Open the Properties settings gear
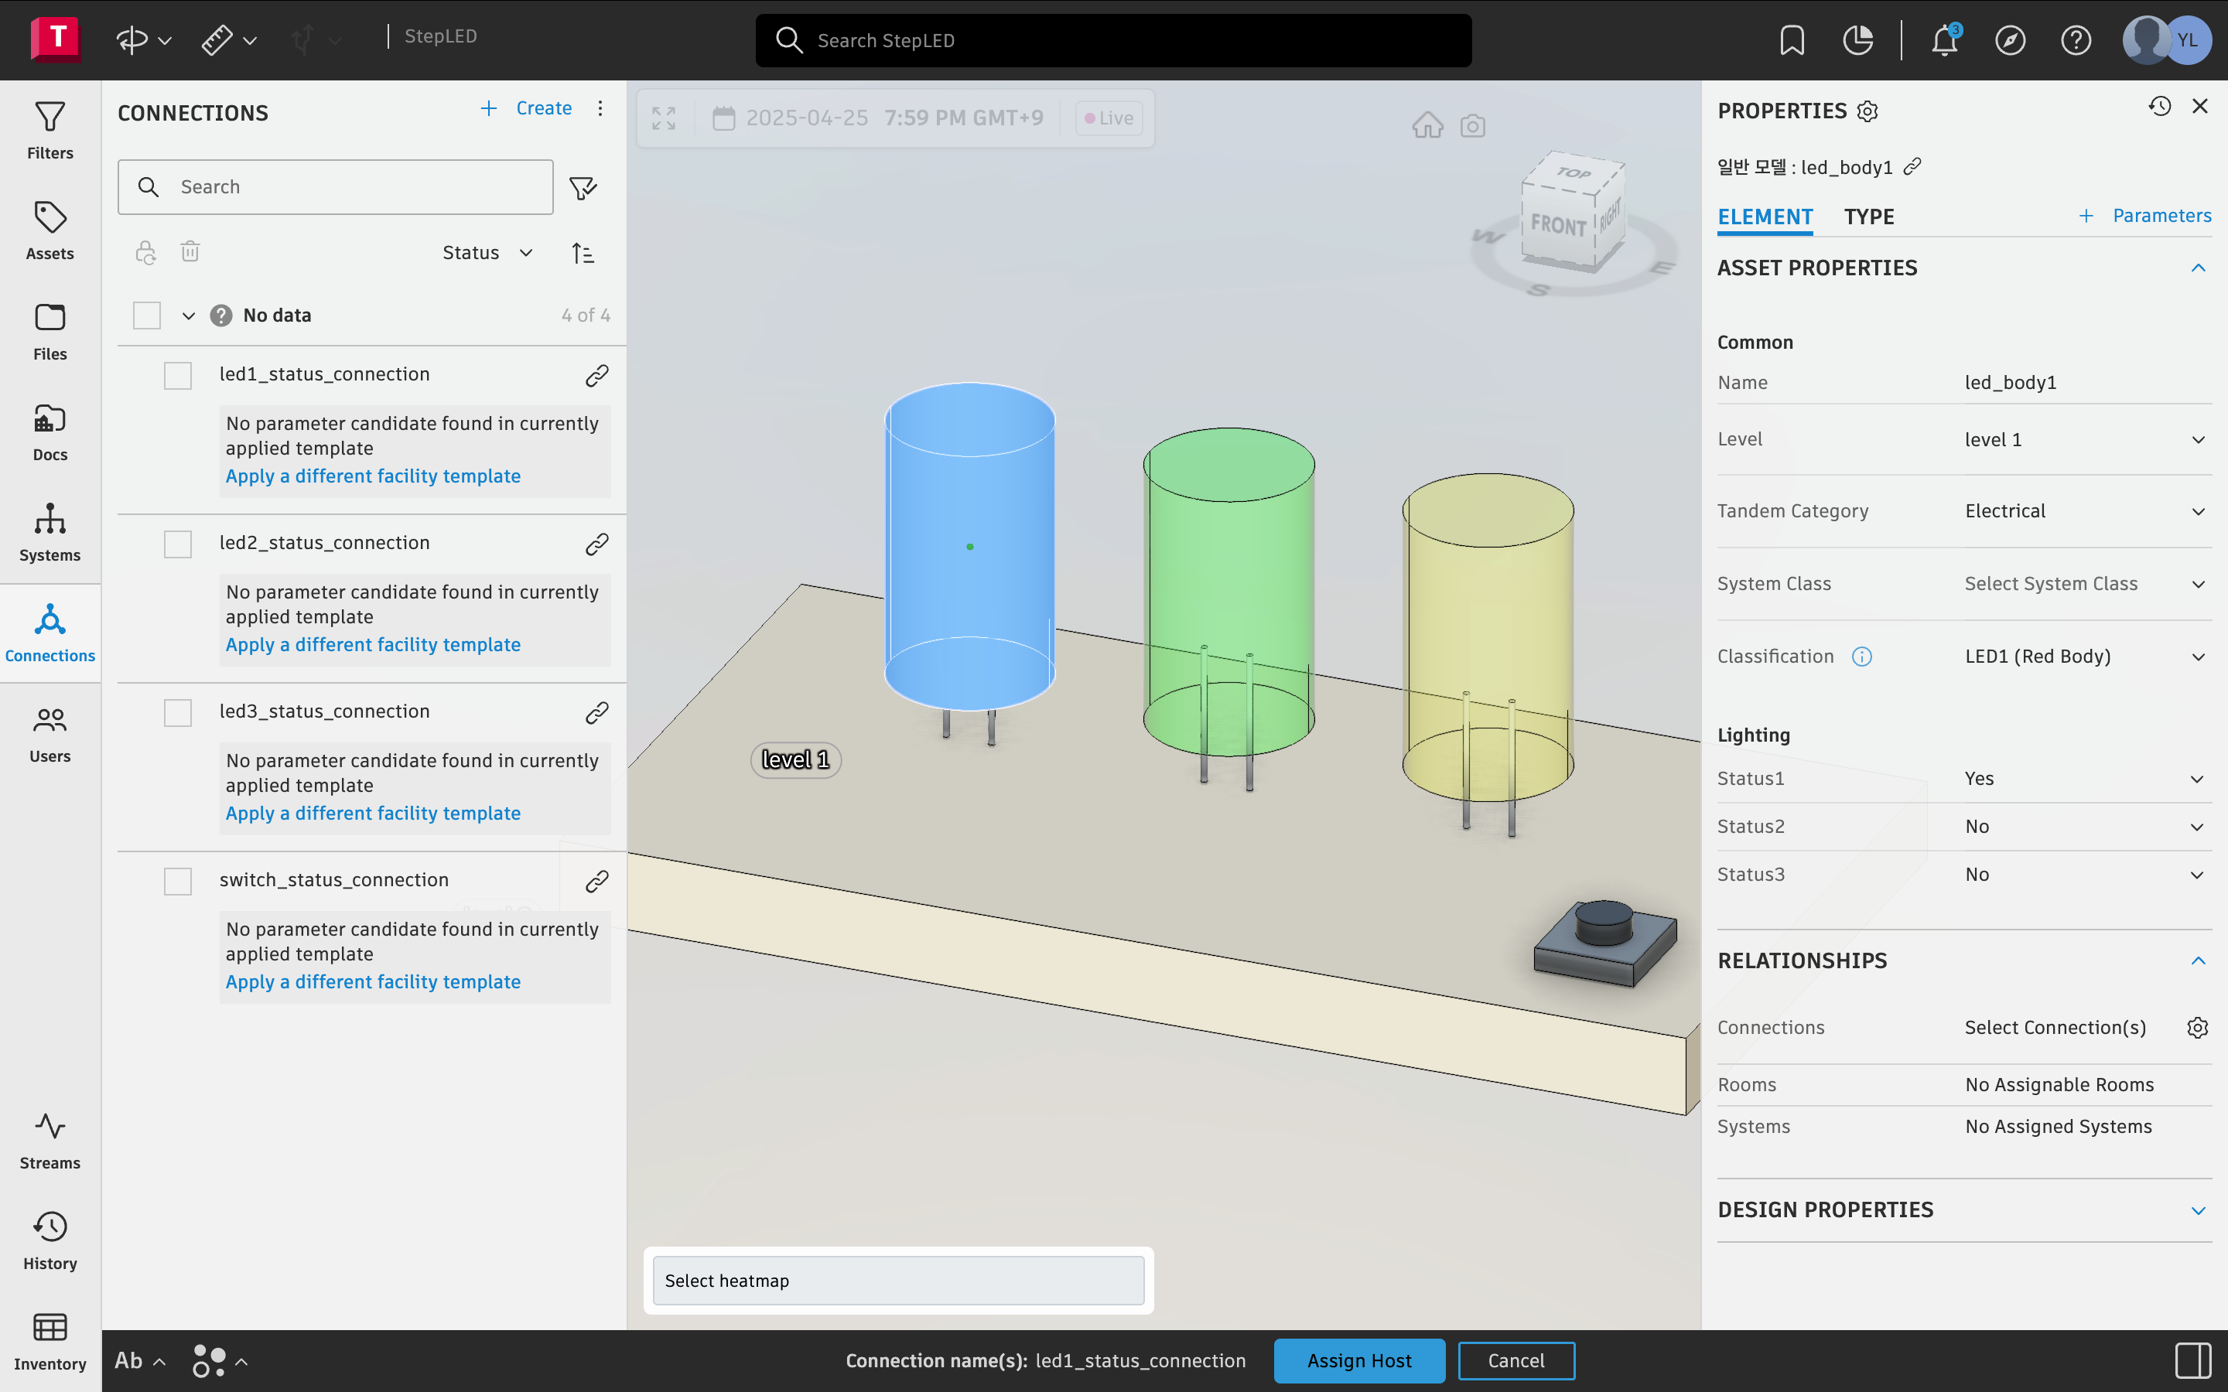Screen dimensions: 2228x1392 (x=1868, y=112)
